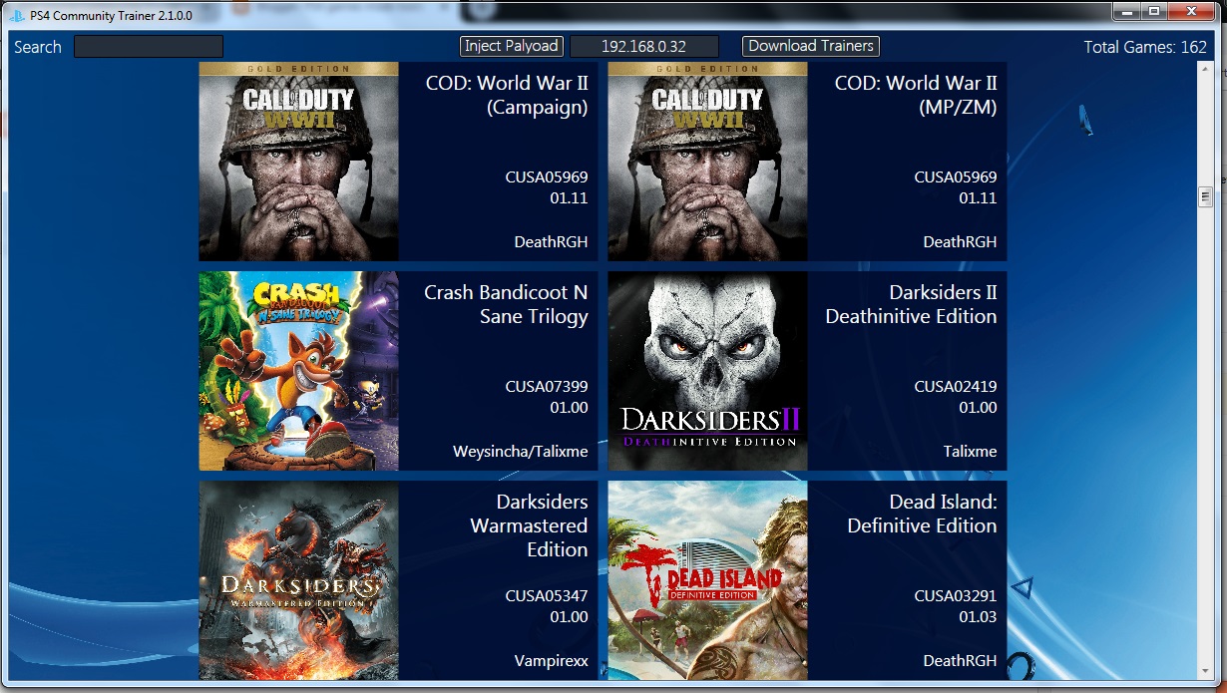Minimize the PS4 Community Trainer window

tap(1126, 11)
